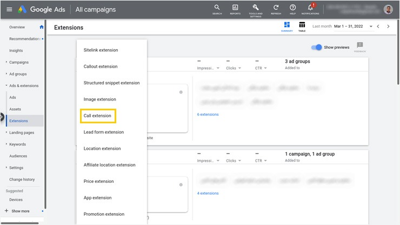This screenshot has height=225, width=400.
Task: Click the user profile avatar
Action: (x=388, y=9)
